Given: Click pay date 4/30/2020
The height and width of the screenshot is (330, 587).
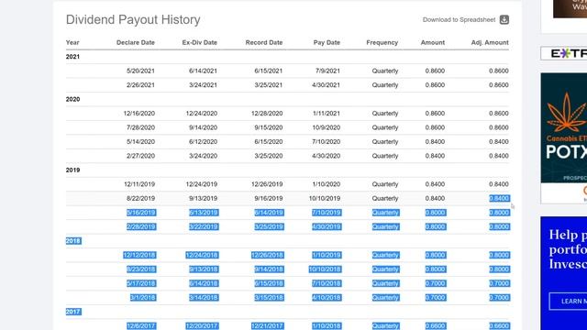Looking at the screenshot, I should click(326, 156).
